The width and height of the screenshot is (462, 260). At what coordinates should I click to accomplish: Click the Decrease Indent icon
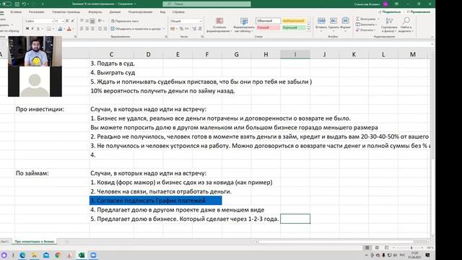pyautogui.click(x=100, y=29)
